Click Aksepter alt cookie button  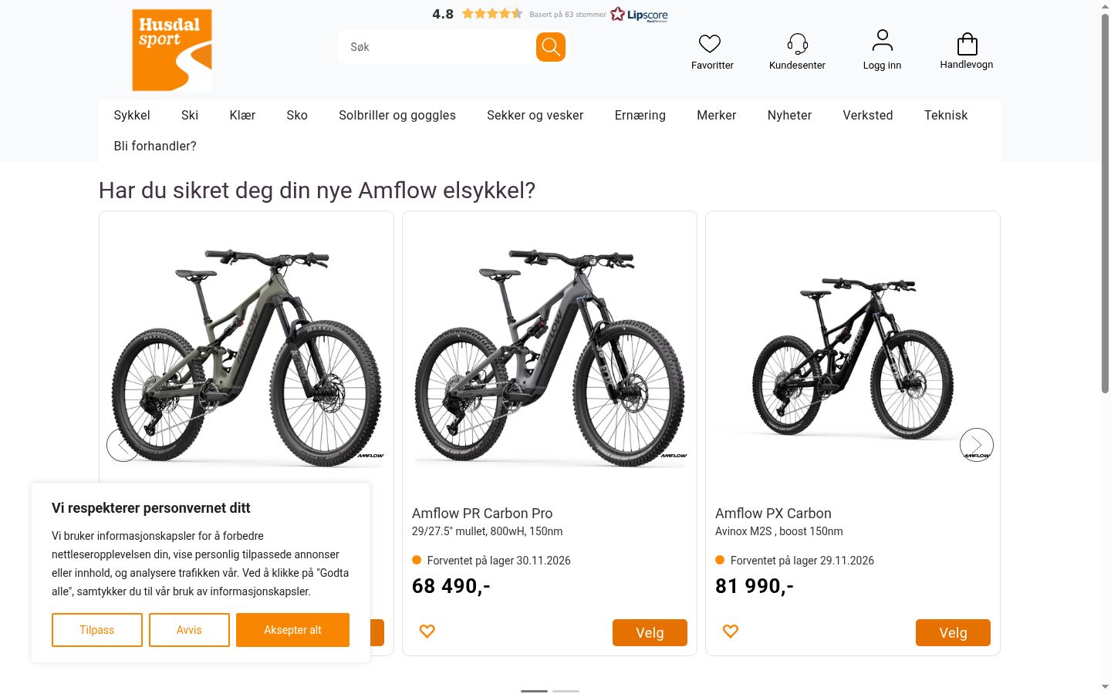coord(292,630)
